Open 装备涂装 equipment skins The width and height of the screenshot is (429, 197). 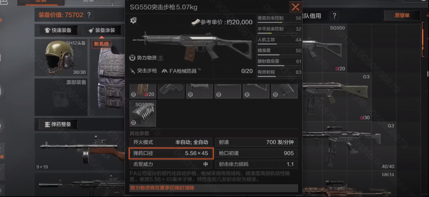coord(102,30)
